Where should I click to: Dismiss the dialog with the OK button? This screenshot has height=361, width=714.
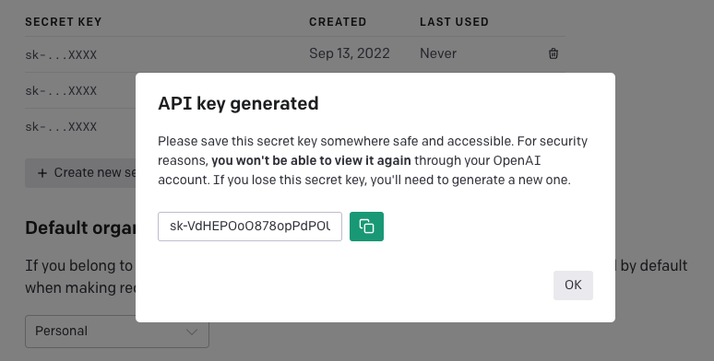tap(573, 285)
